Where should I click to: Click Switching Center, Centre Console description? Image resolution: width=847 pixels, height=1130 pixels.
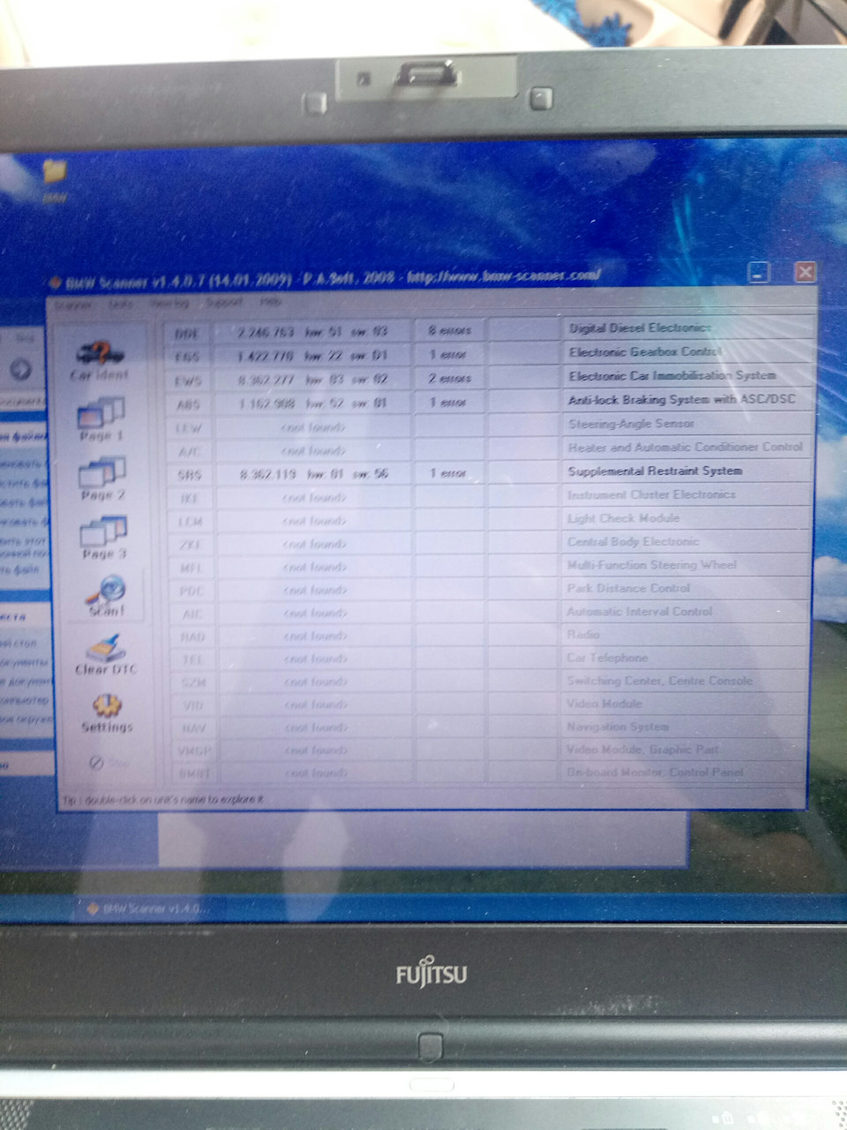coord(659,681)
